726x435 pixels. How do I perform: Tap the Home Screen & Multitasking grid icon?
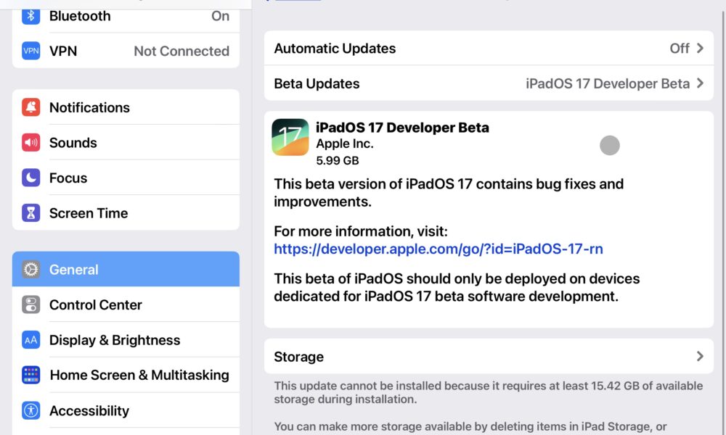(31, 375)
